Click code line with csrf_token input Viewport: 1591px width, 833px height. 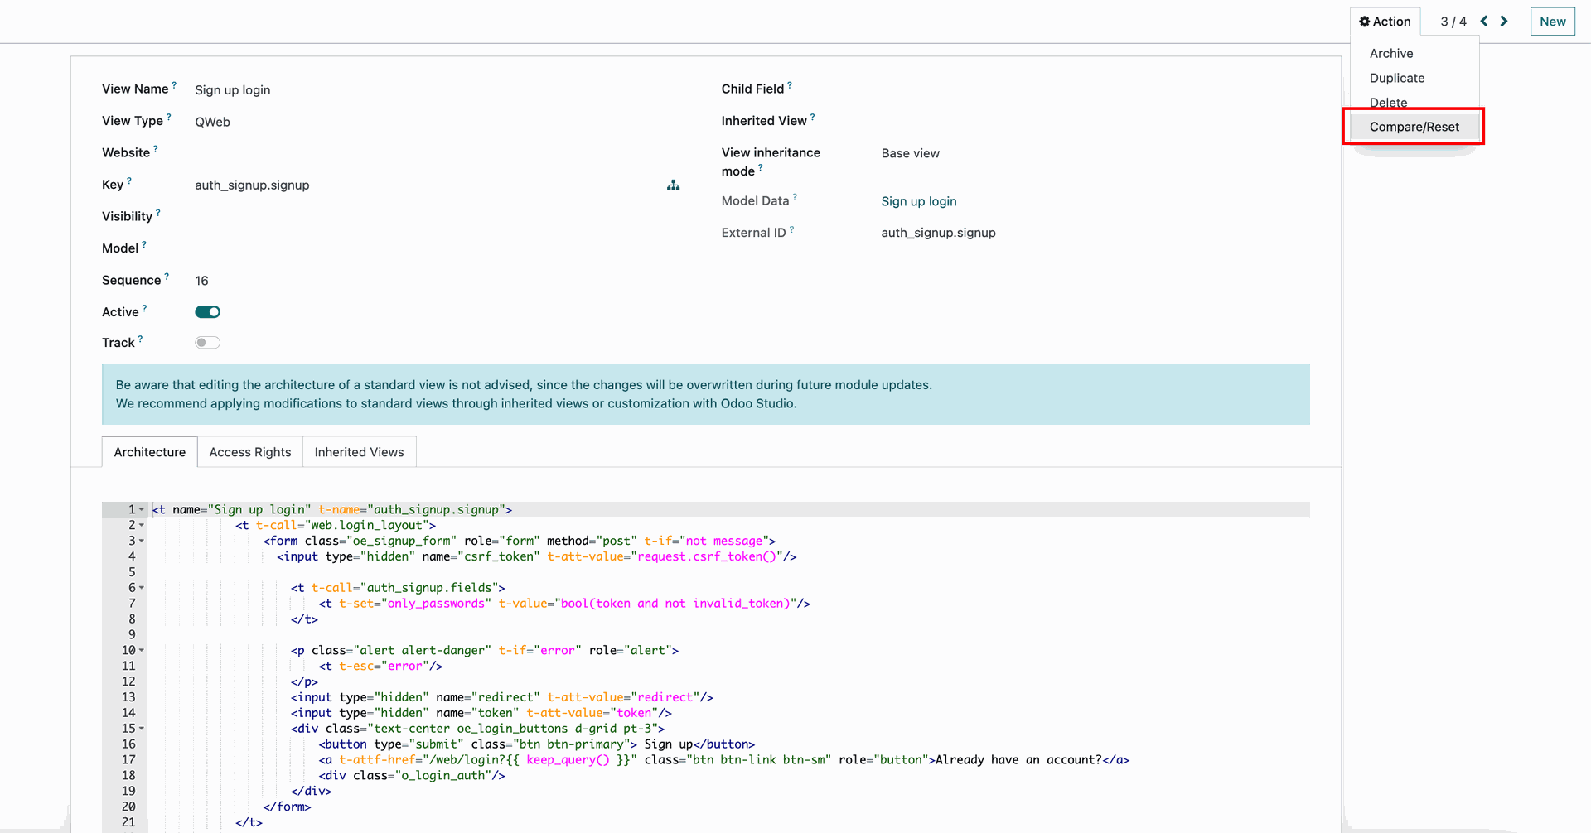pos(536,556)
